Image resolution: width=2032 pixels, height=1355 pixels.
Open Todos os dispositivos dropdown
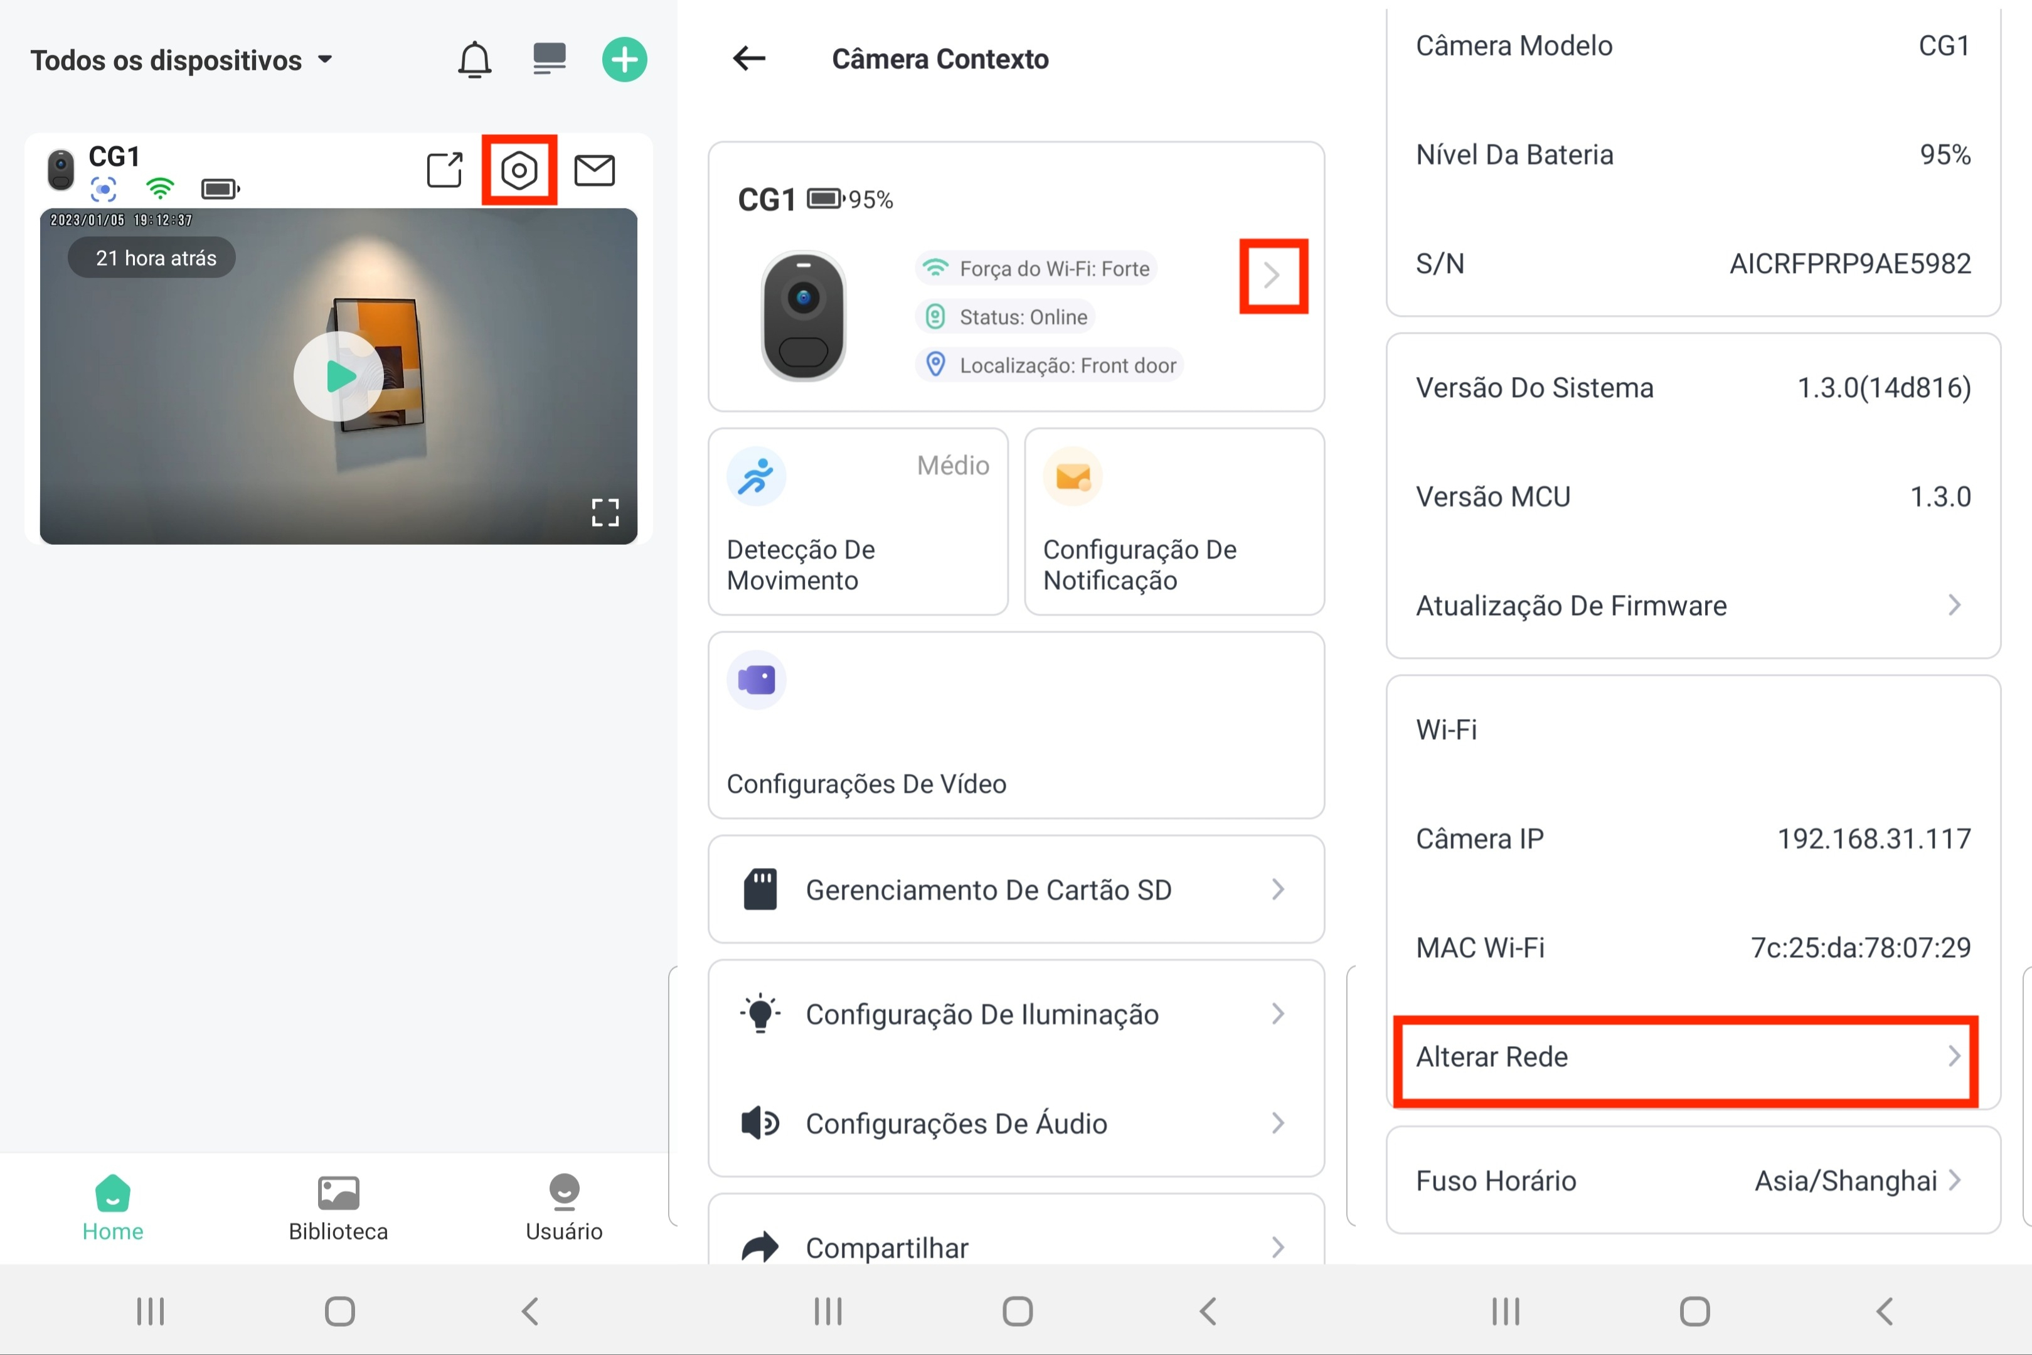[182, 60]
